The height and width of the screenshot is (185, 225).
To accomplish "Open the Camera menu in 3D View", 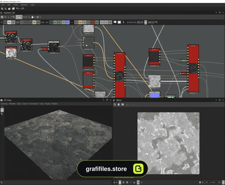I will [x=25, y=104].
